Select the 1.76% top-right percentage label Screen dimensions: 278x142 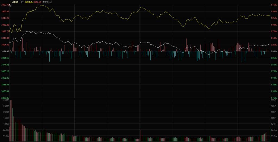(274, 5)
